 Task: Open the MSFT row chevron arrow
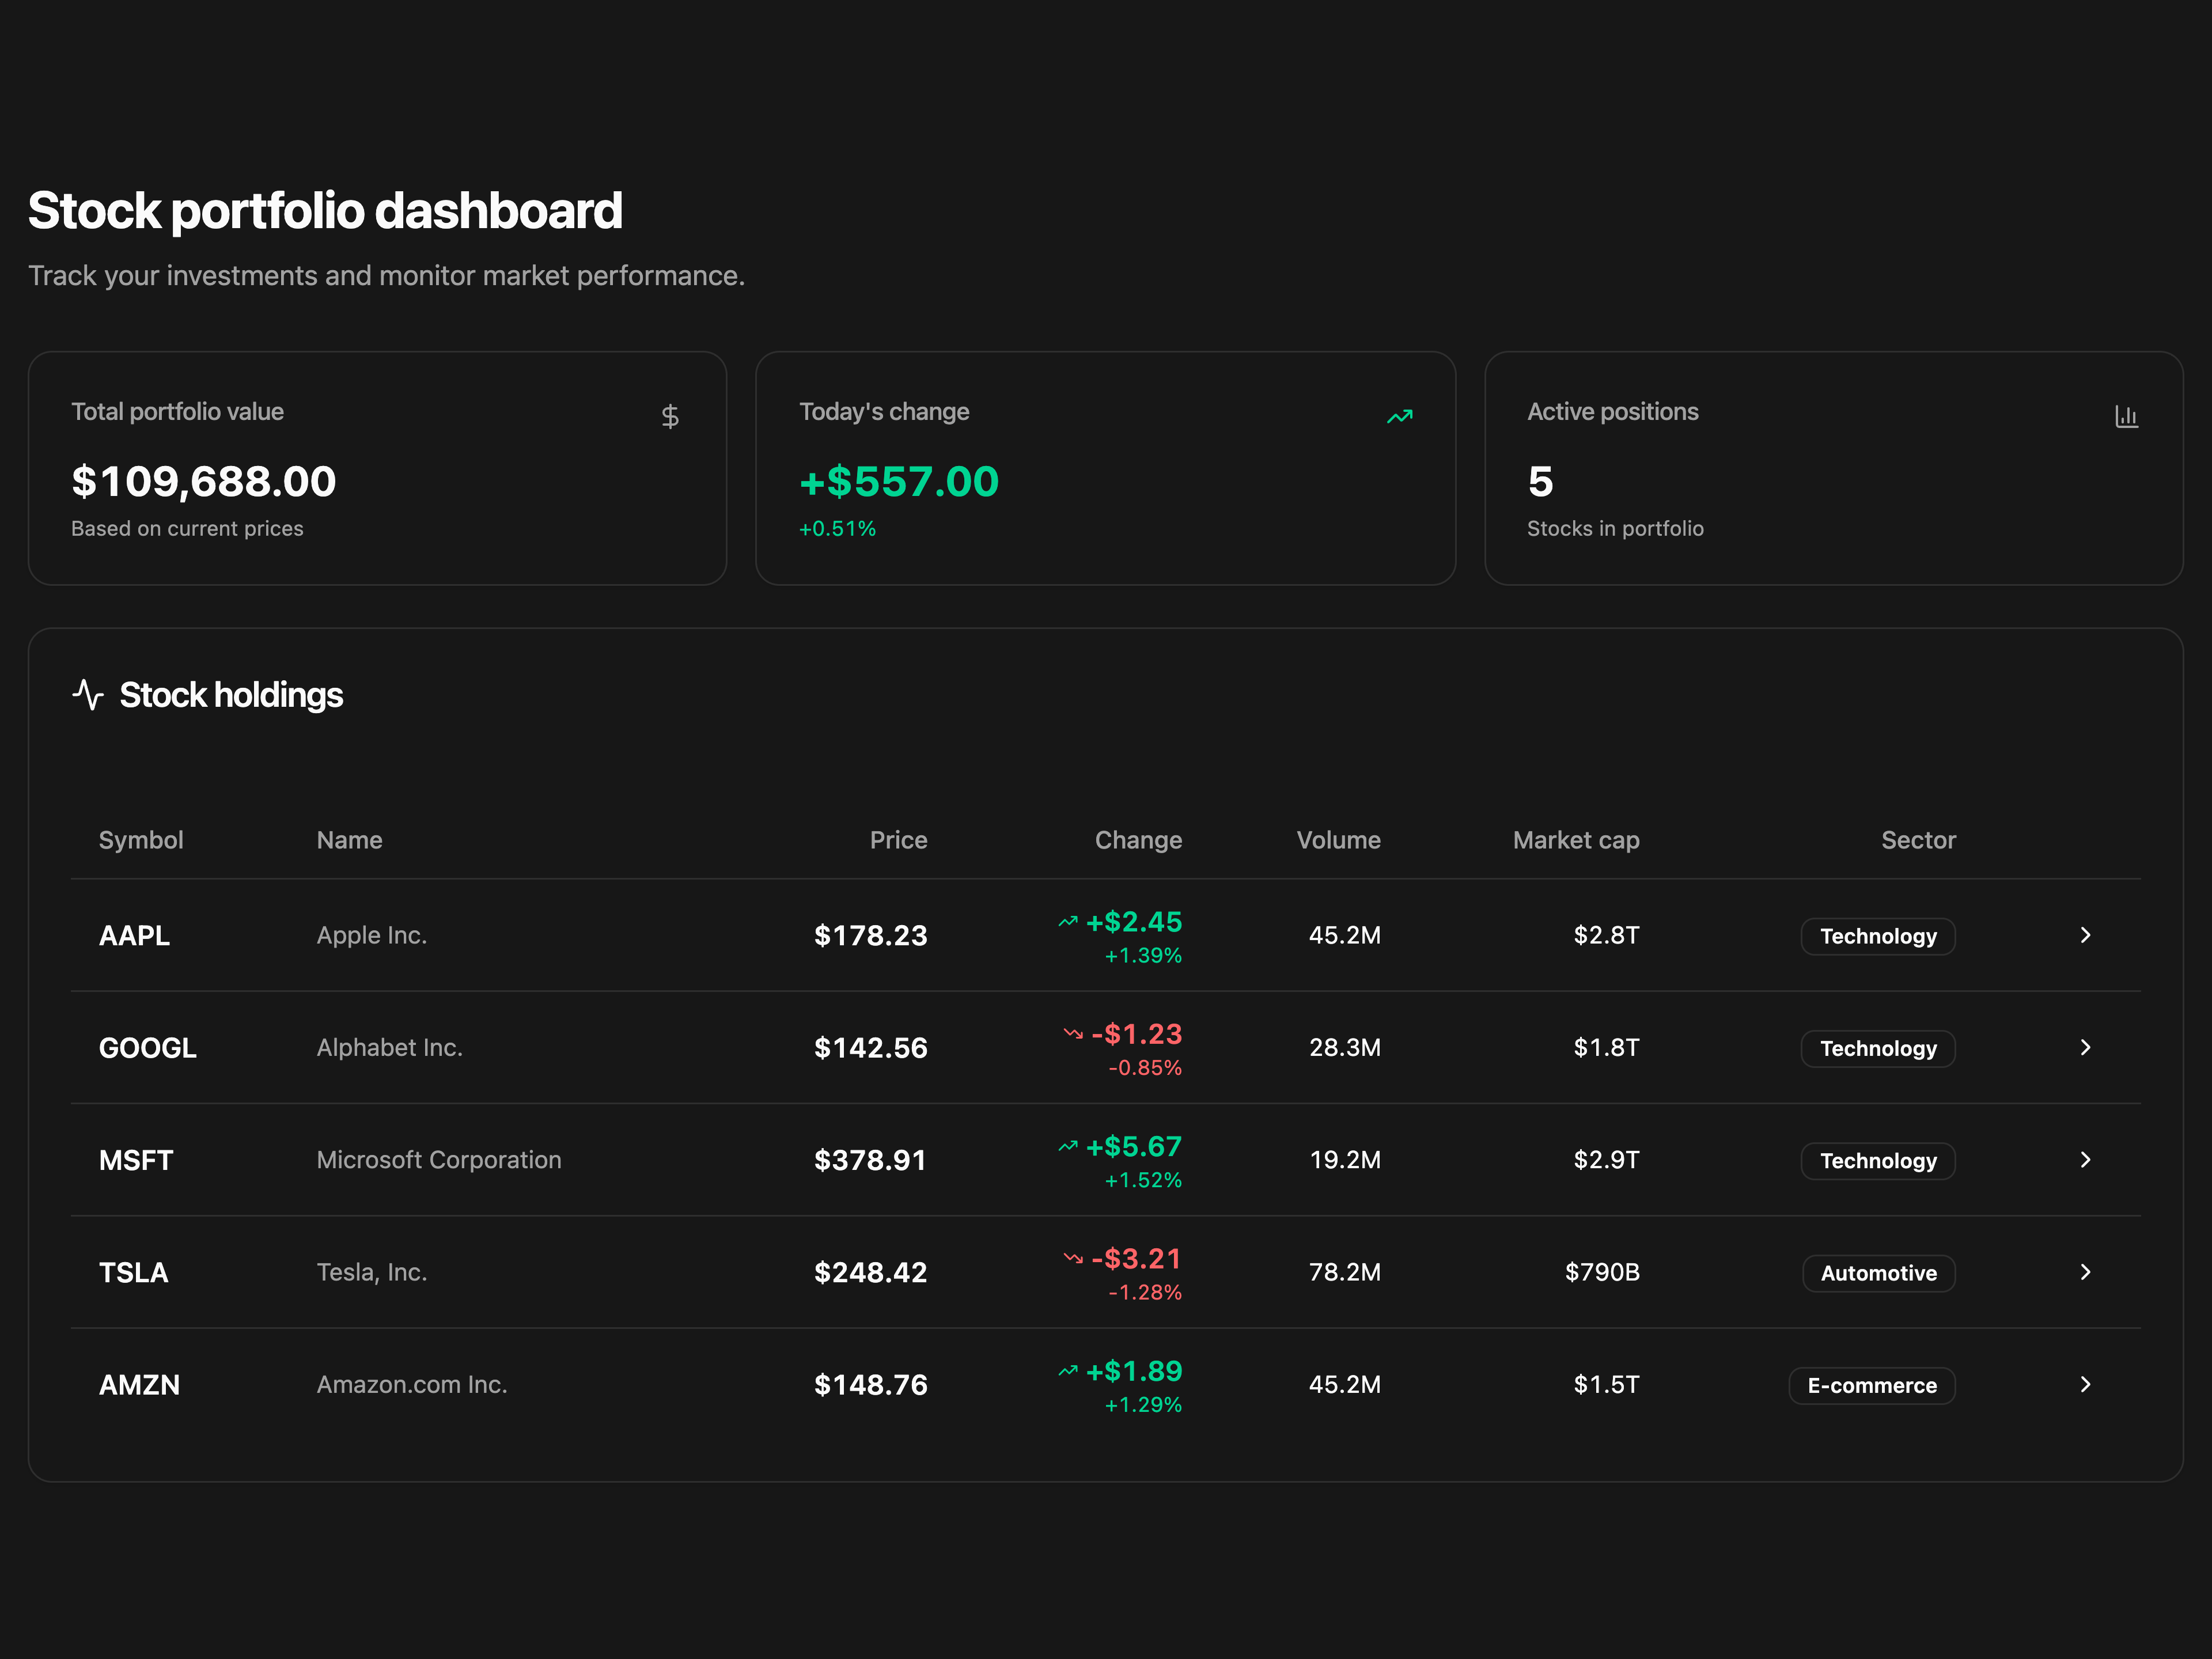coord(2085,1159)
